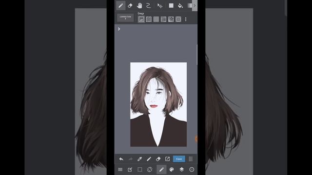
Task: Enable parallel lines snap guide
Action: pyautogui.click(x=149, y=19)
